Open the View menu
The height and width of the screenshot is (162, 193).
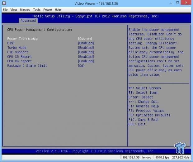click(x=14, y=10)
